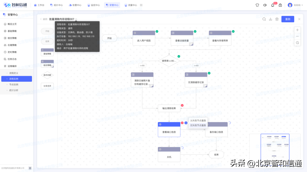Download the flow diagram via the export icon
307x172 pixels.
click(x=271, y=19)
